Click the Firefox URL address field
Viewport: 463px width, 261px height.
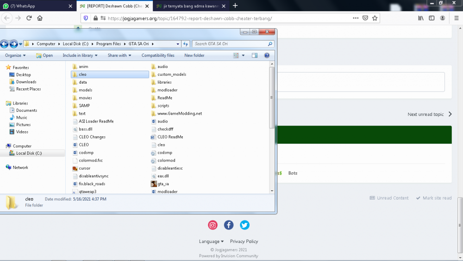click(x=229, y=18)
